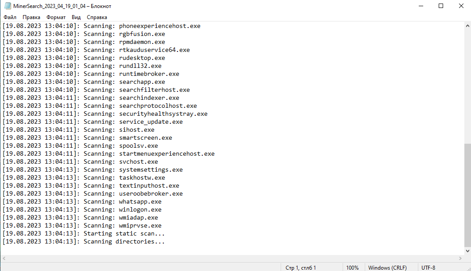Open the Вид menu

76,17
